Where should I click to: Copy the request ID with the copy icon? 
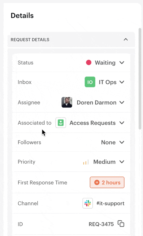[121, 224]
